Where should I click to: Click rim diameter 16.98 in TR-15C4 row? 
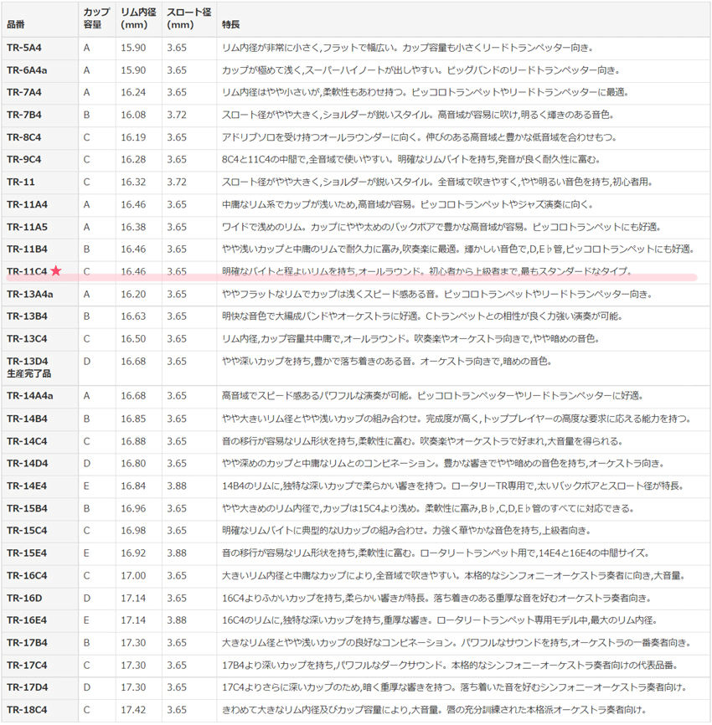[133, 531]
